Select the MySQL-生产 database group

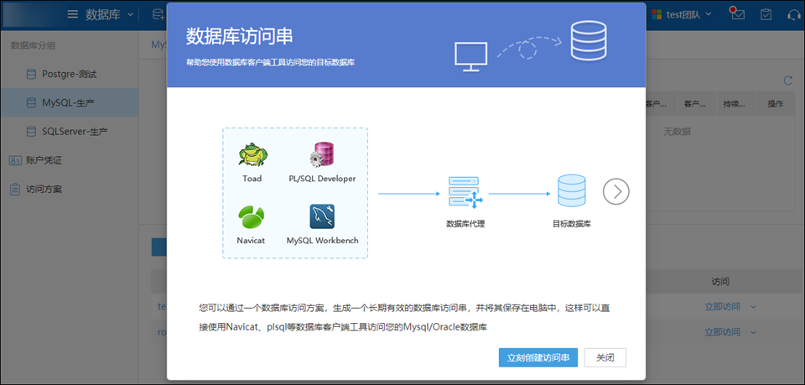coord(70,102)
